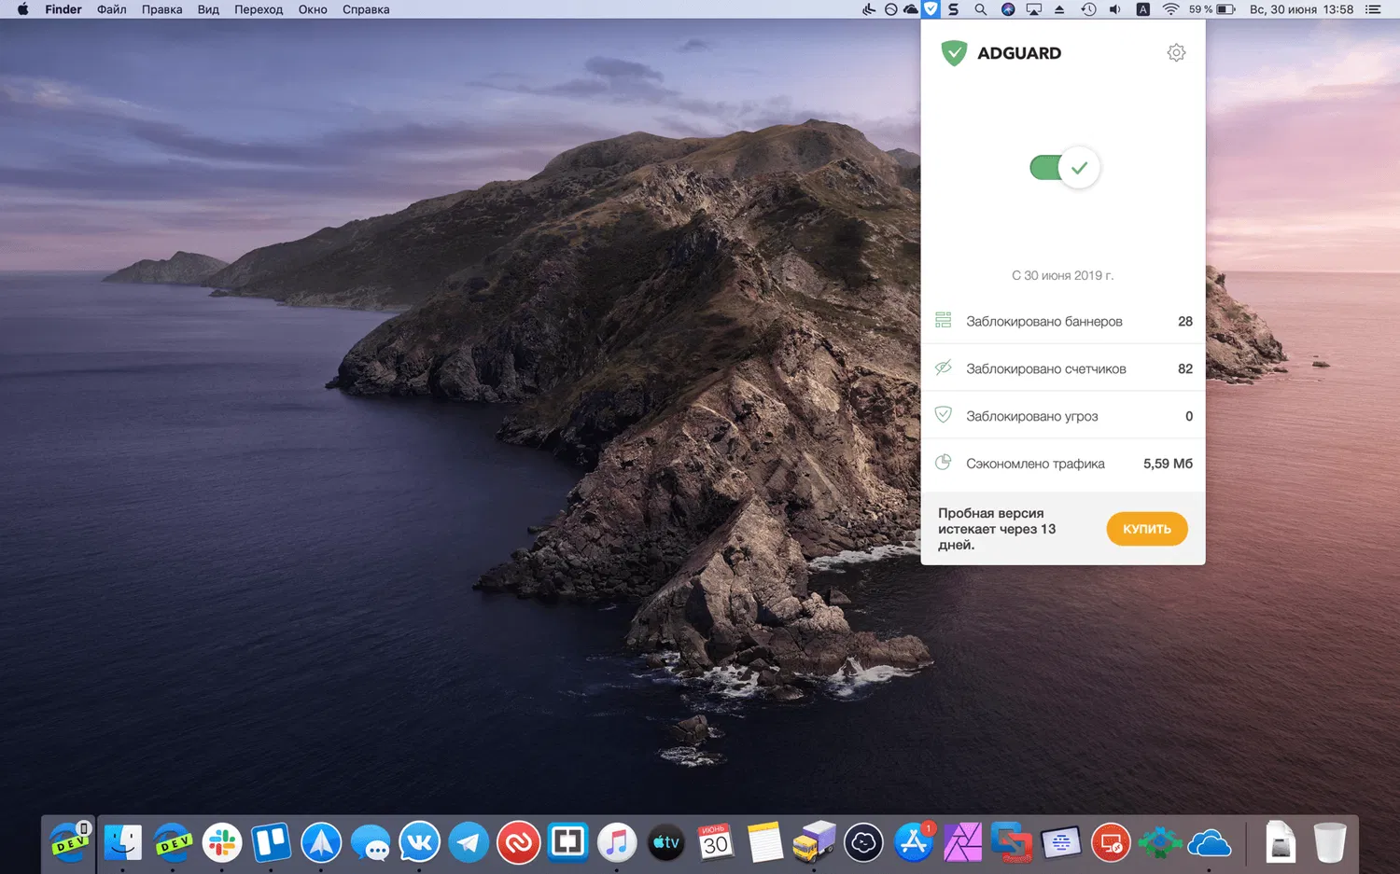Open the Music app in the Dock
The image size is (1400, 874).
point(617,843)
